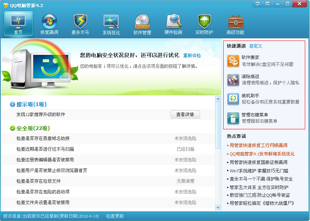The width and height of the screenshot is (310, 221).
Task: Click the feedback speech bubble icon in title bar
Action: (258, 4)
